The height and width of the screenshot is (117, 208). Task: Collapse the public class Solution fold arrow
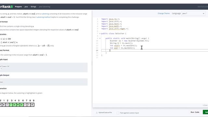pos(100,33)
